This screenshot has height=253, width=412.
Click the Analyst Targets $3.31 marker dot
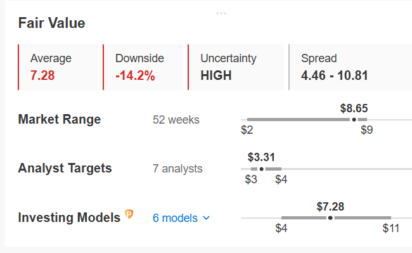[261, 169]
